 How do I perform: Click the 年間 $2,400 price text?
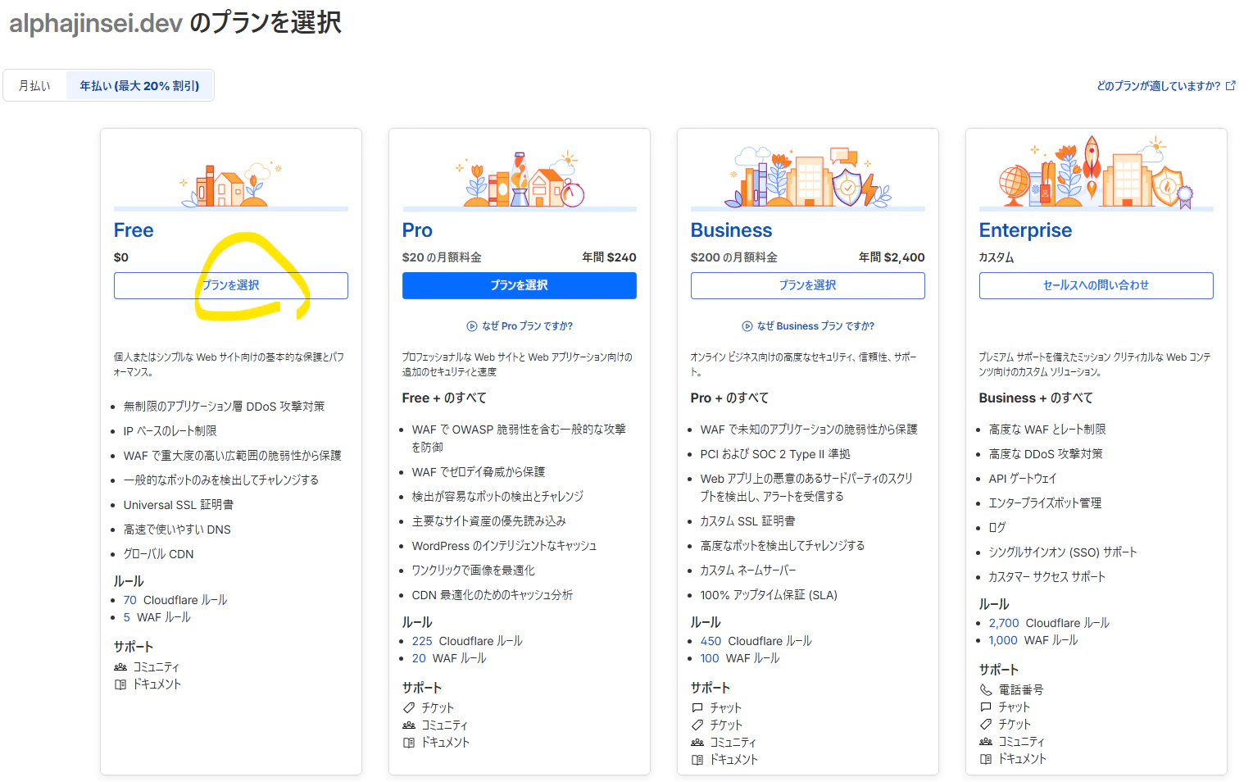pyautogui.click(x=892, y=257)
